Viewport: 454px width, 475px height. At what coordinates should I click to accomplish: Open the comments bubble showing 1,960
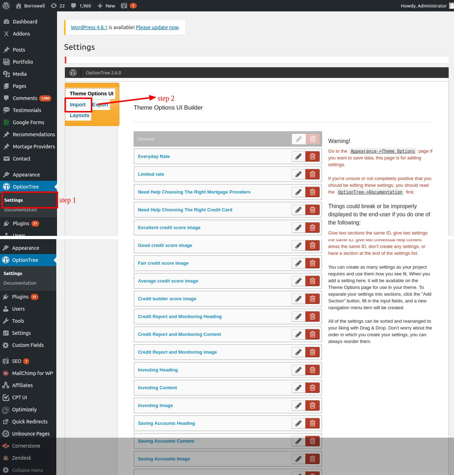pyautogui.click(x=81, y=6)
